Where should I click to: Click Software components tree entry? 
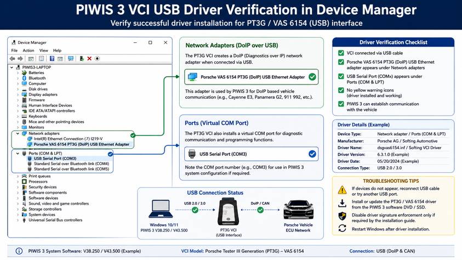click(x=48, y=193)
